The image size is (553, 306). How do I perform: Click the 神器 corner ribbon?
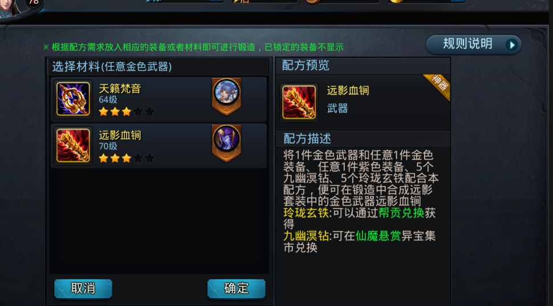[438, 86]
